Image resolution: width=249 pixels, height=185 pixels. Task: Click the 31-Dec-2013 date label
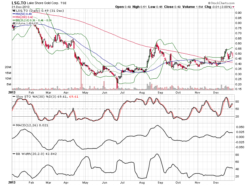[x=21, y=7]
